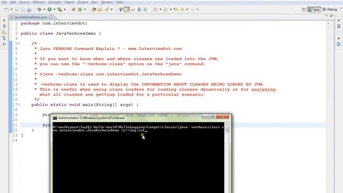This screenshot has height=193, width=343.
Task: Click the Search flashlight toolbar icon
Action: (107, 10)
